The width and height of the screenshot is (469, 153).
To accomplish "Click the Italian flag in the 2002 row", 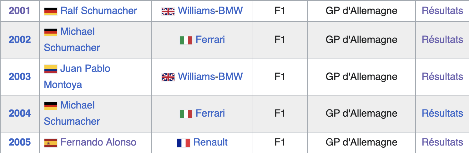I will 186,40.
